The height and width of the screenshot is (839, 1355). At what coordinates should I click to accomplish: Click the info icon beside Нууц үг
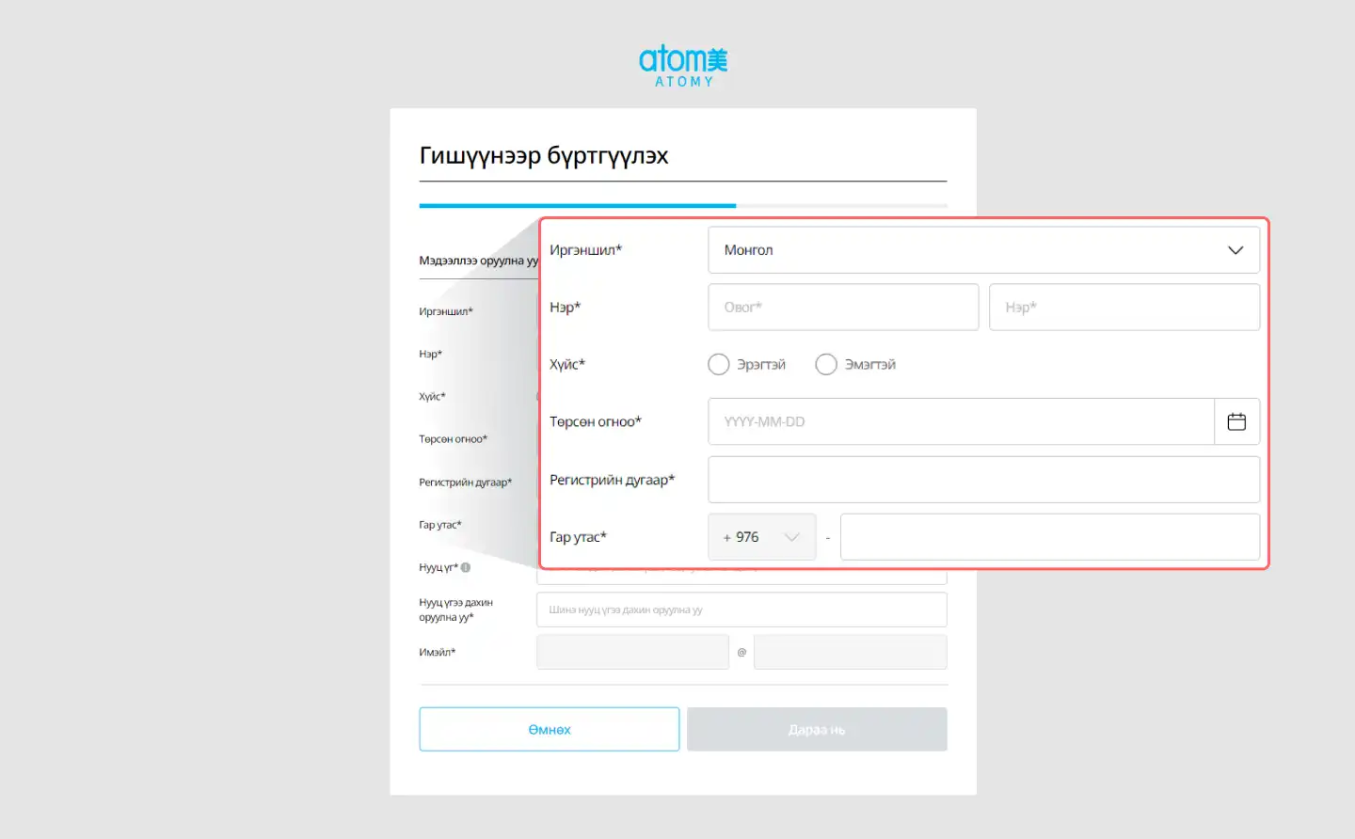point(466,567)
